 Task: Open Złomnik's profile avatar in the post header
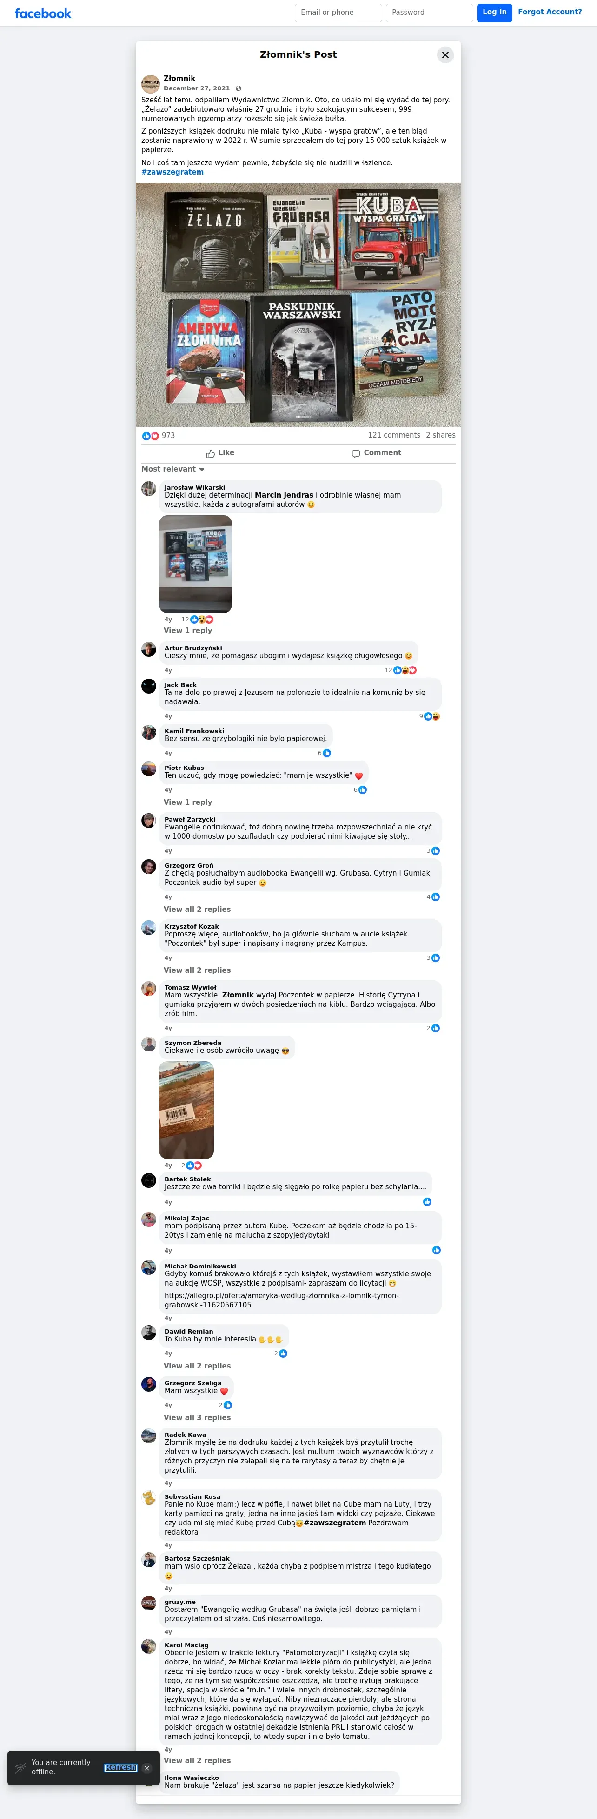[x=150, y=84]
